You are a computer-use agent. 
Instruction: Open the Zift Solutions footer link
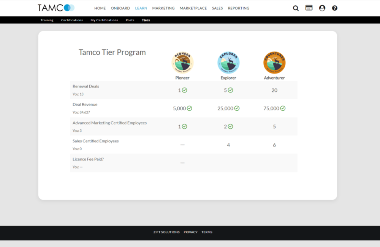click(166, 232)
